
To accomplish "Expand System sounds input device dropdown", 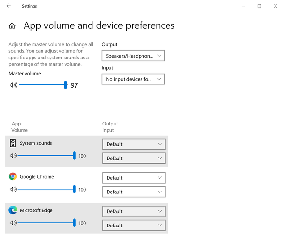I will pyautogui.click(x=134, y=159).
